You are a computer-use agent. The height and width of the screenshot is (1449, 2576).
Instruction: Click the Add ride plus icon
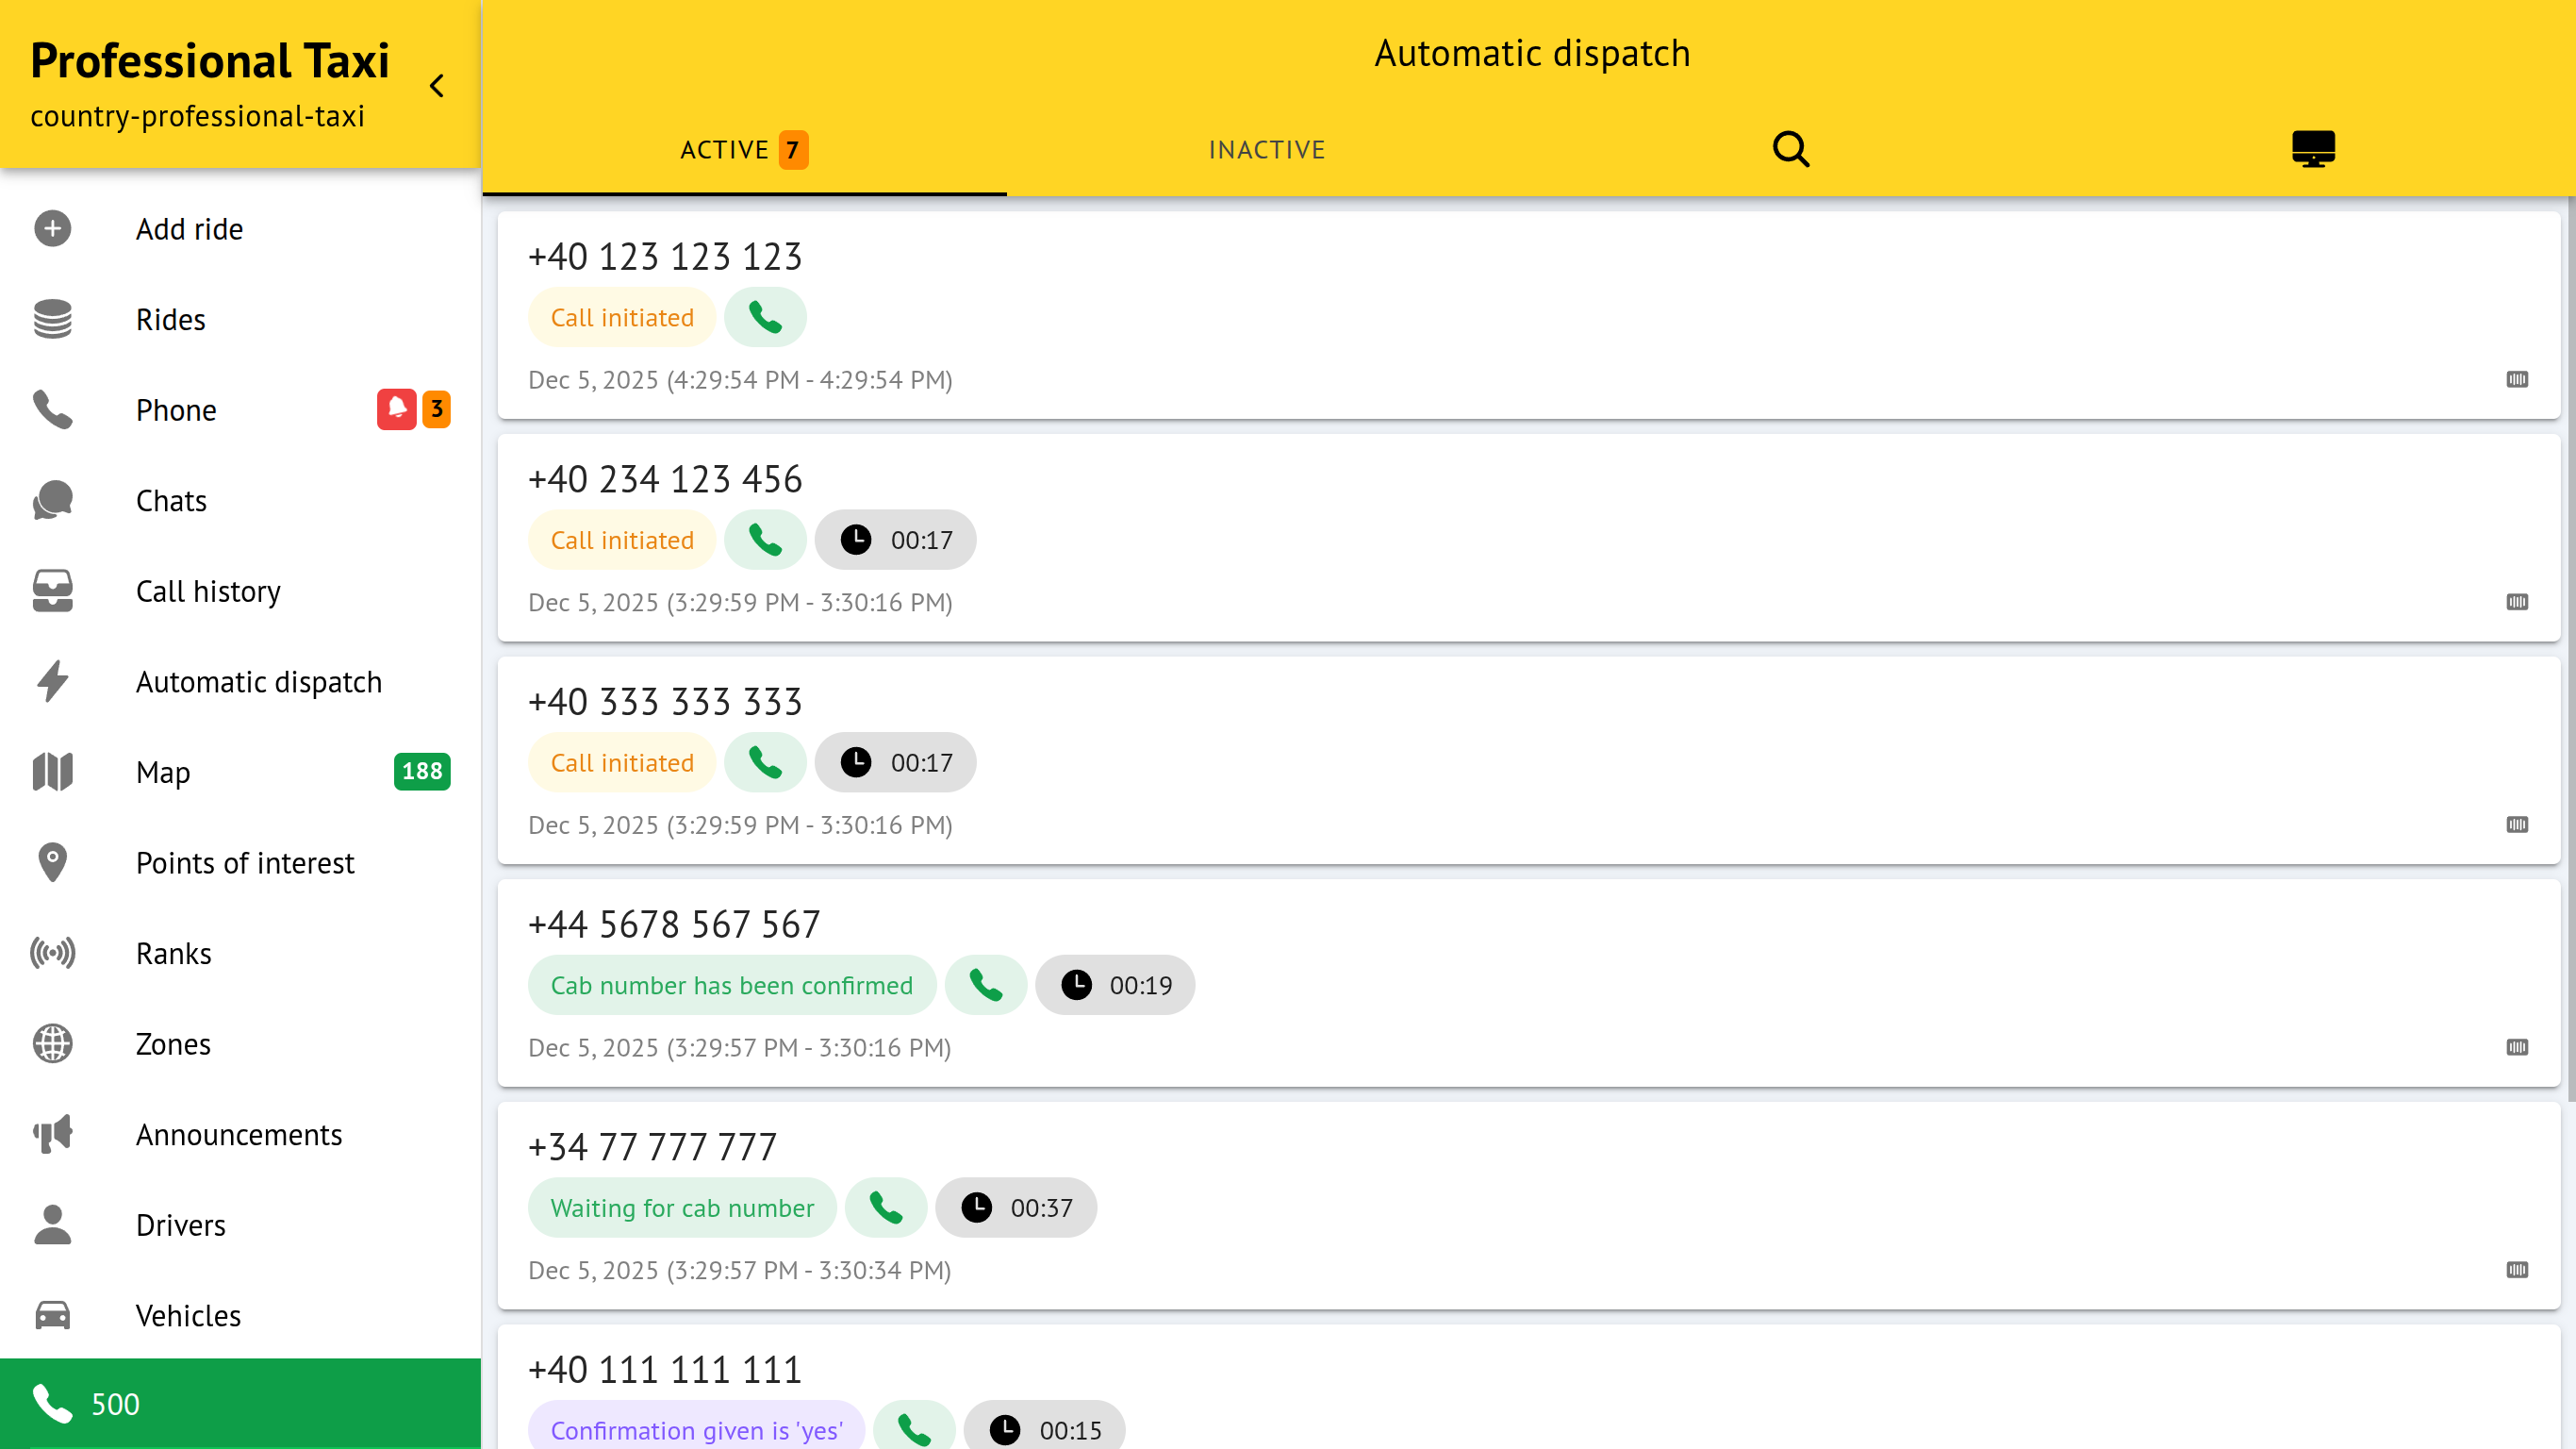coord(52,229)
